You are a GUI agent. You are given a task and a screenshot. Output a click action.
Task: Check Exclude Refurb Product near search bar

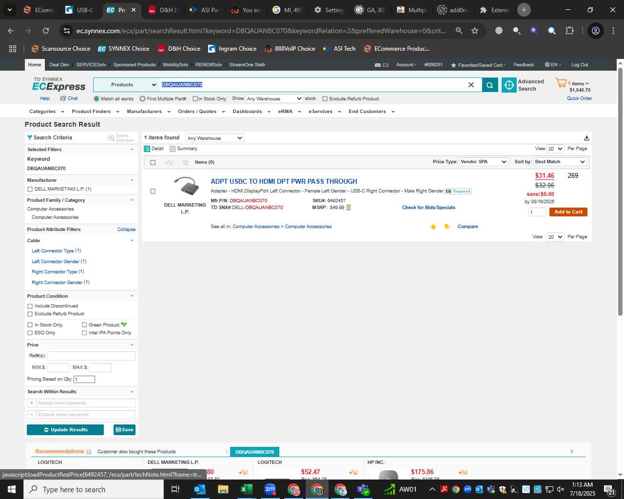pyautogui.click(x=325, y=99)
